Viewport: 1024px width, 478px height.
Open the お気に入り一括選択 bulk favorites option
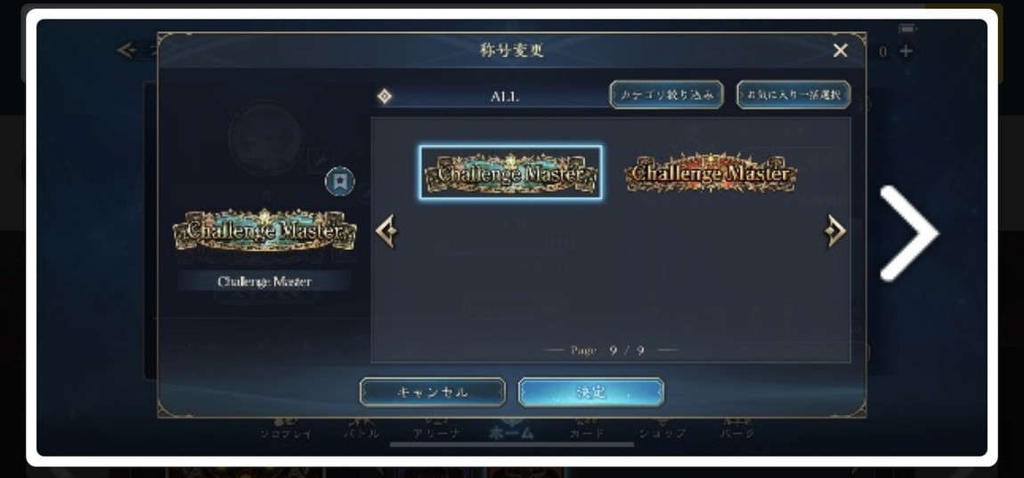793,94
